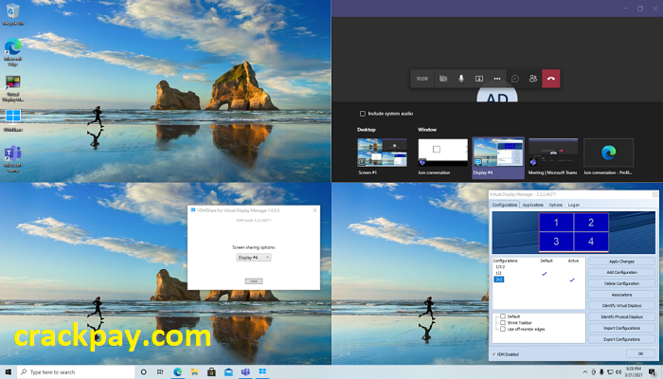Click the Delete Configuration button
This screenshot has width=663, height=379.
(621, 283)
